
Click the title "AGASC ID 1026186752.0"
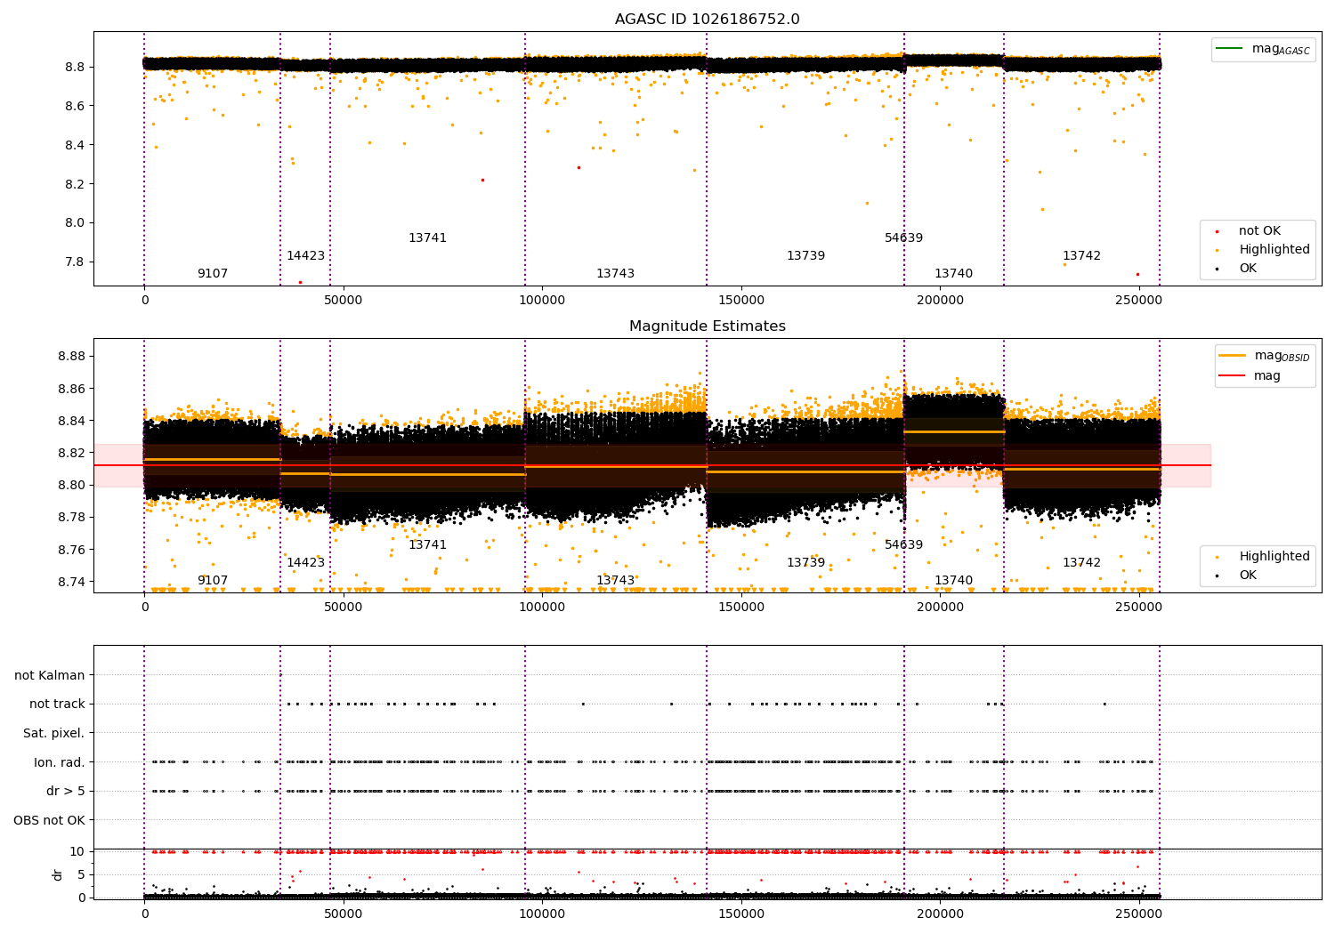pos(708,20)
